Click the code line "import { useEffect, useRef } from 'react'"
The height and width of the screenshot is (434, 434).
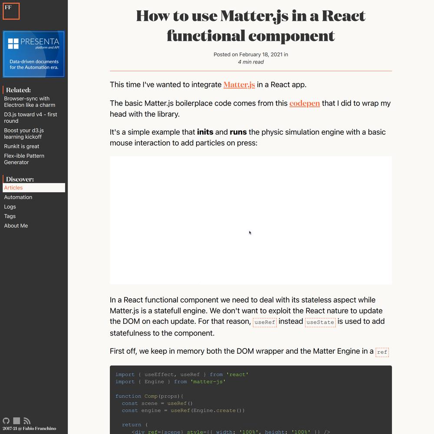coord(182,375)
